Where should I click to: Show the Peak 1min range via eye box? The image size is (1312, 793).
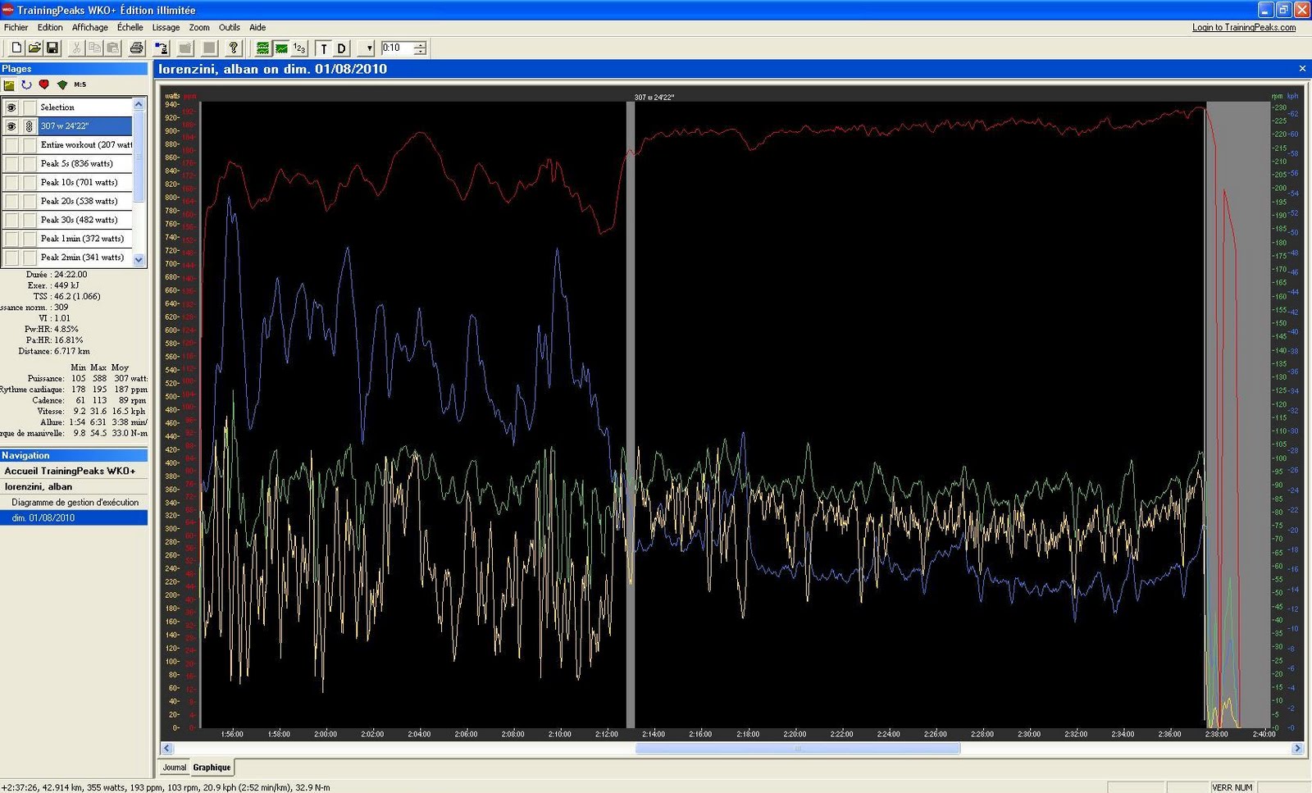11,239
